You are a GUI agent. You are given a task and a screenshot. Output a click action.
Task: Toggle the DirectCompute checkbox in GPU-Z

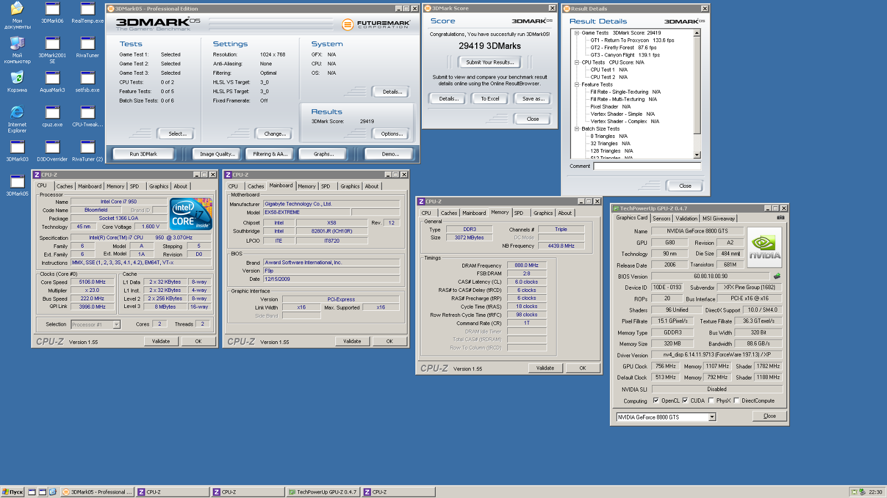tap(736, 401)
